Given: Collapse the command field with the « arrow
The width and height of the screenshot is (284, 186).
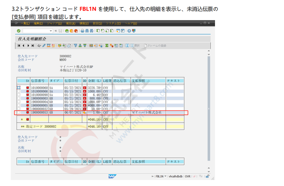Looking at the screenshot, I should 56,31.
